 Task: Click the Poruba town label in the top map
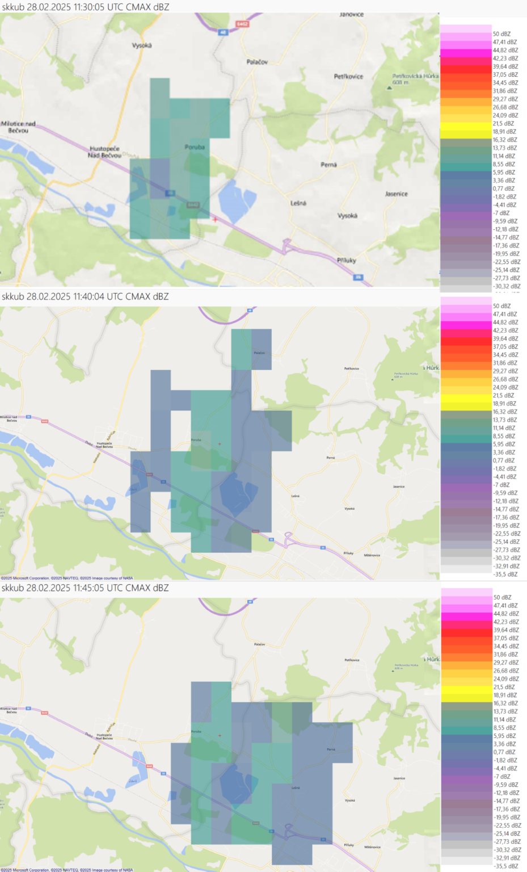[195, 147]
